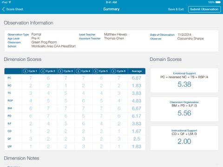Open info icon for Cycle 3
Screen dimensions: 223x167
pyautogui.click(x=60, y=71)
